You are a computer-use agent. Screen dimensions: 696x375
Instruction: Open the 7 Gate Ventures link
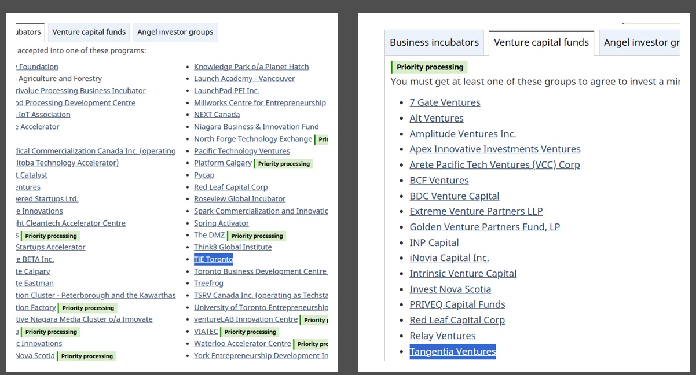pyautogui.click(x=445, y=102)
